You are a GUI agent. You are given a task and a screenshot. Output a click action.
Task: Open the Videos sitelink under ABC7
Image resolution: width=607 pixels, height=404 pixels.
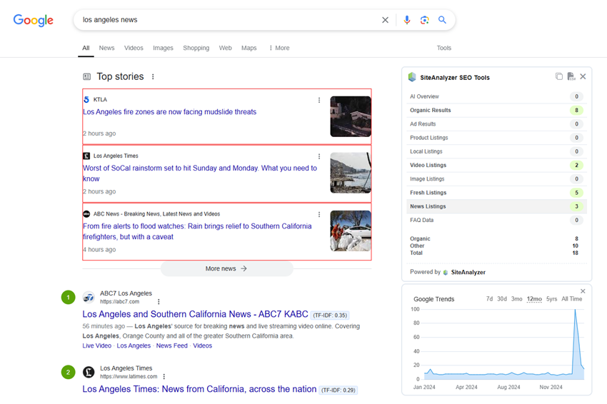[203, 346]
